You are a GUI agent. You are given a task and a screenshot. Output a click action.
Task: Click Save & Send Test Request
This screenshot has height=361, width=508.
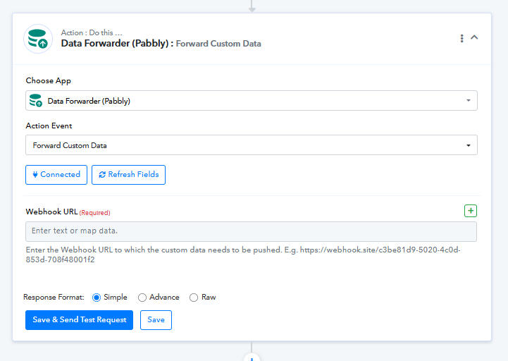80,320
